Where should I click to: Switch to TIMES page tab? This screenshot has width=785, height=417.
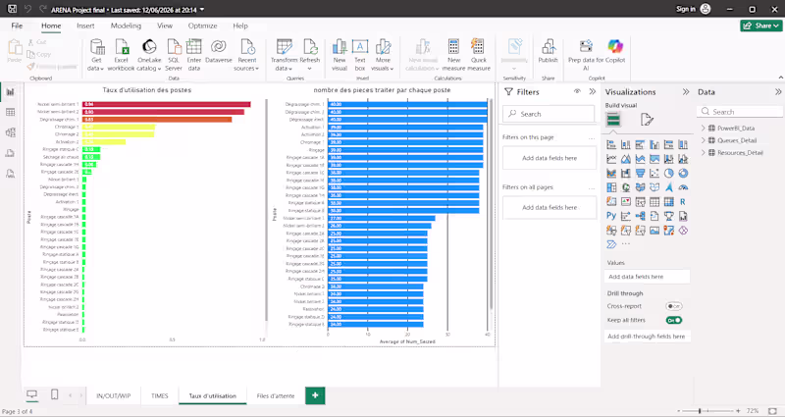tap(160, 395)
